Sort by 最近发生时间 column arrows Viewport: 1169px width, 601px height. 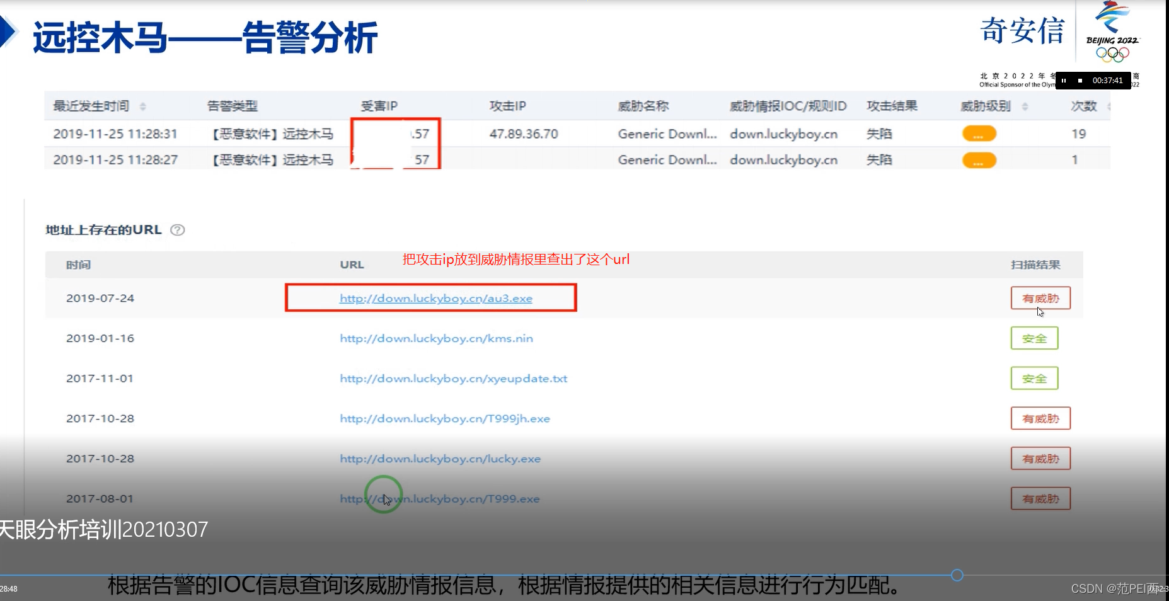(143, 106)
